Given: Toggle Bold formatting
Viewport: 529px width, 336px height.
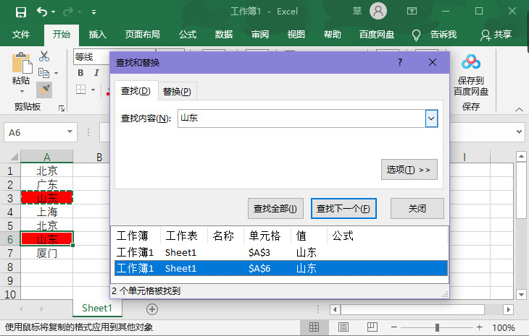Looking at the screenshot, I should coord(80,73).
